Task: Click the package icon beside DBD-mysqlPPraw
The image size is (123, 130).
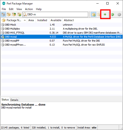Action: coord(3,45)
